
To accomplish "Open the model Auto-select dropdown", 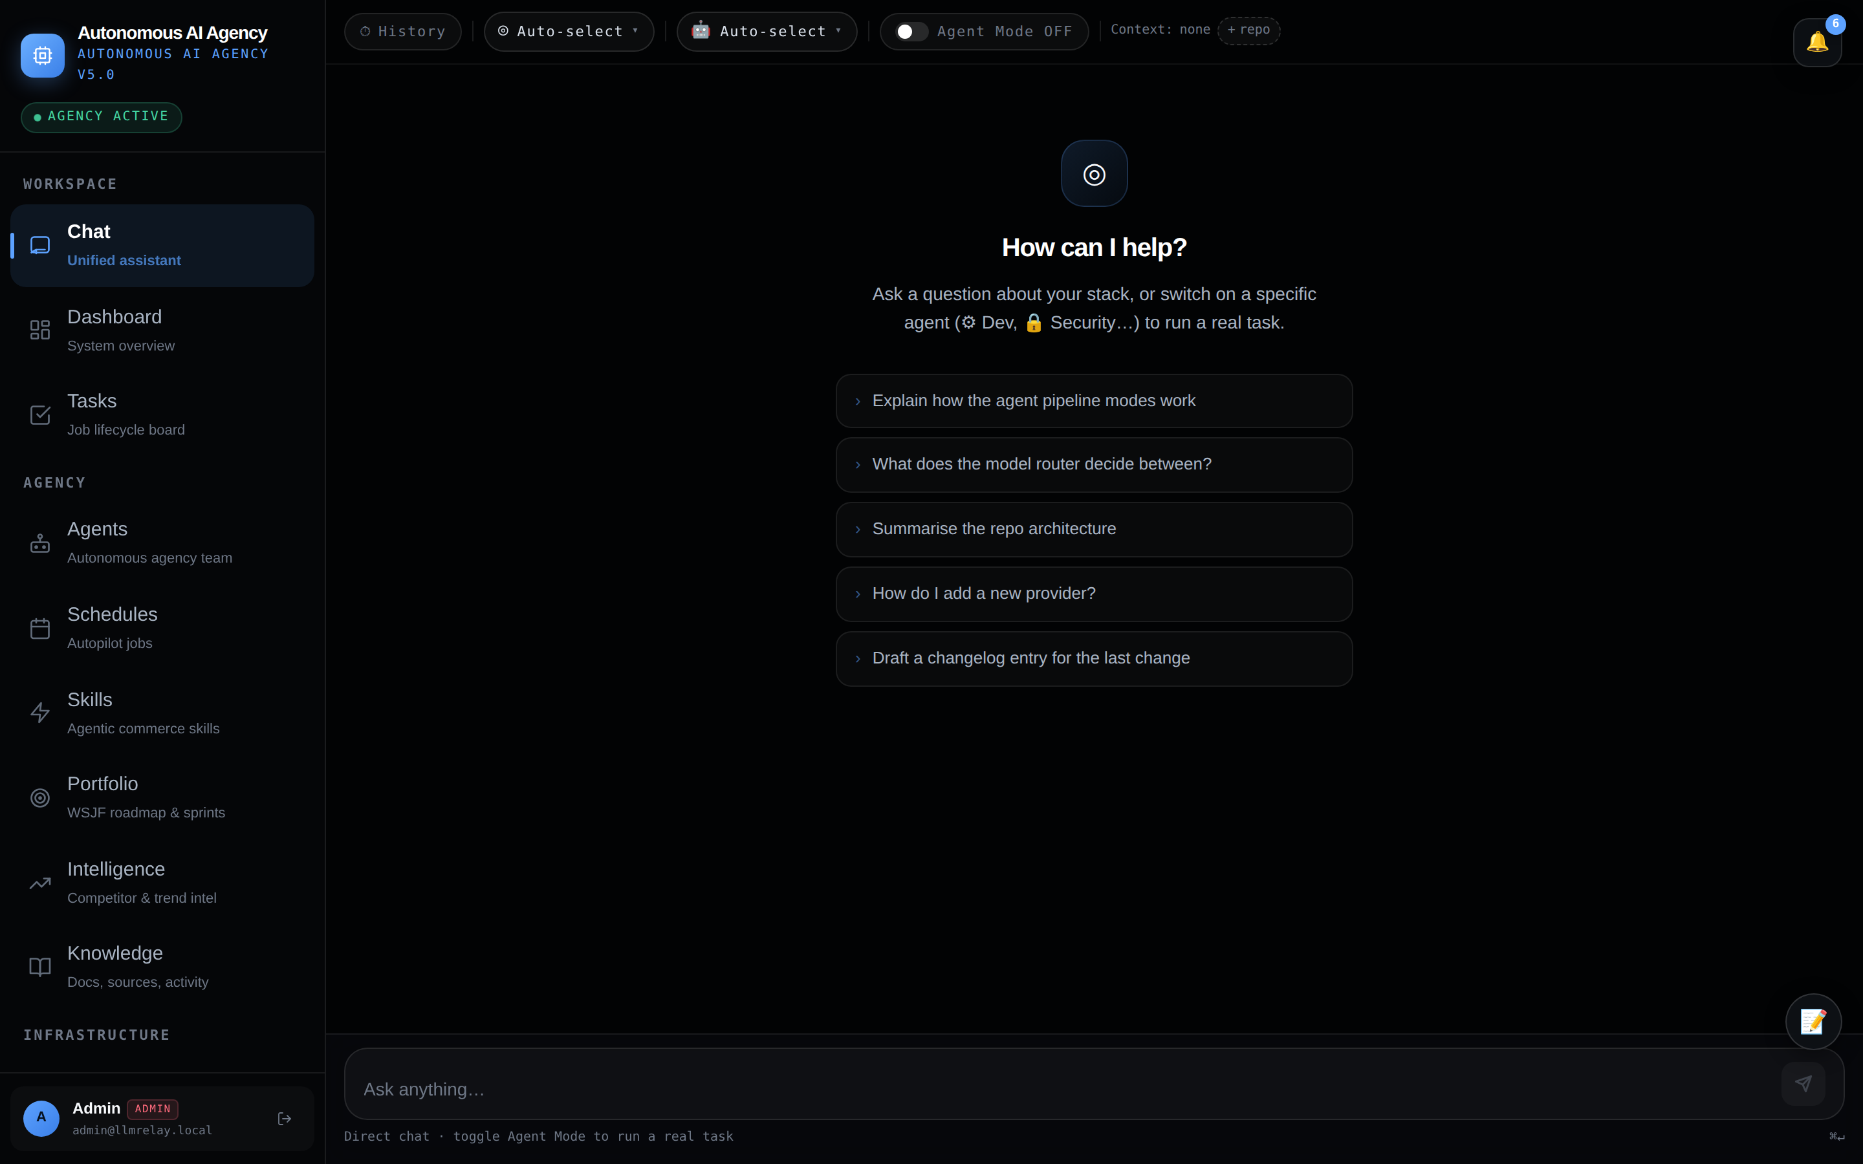I will click(568, 32).
